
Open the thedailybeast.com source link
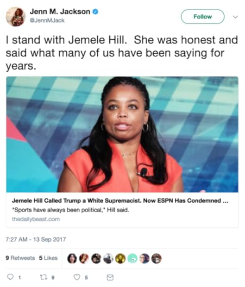pos(36,219)
